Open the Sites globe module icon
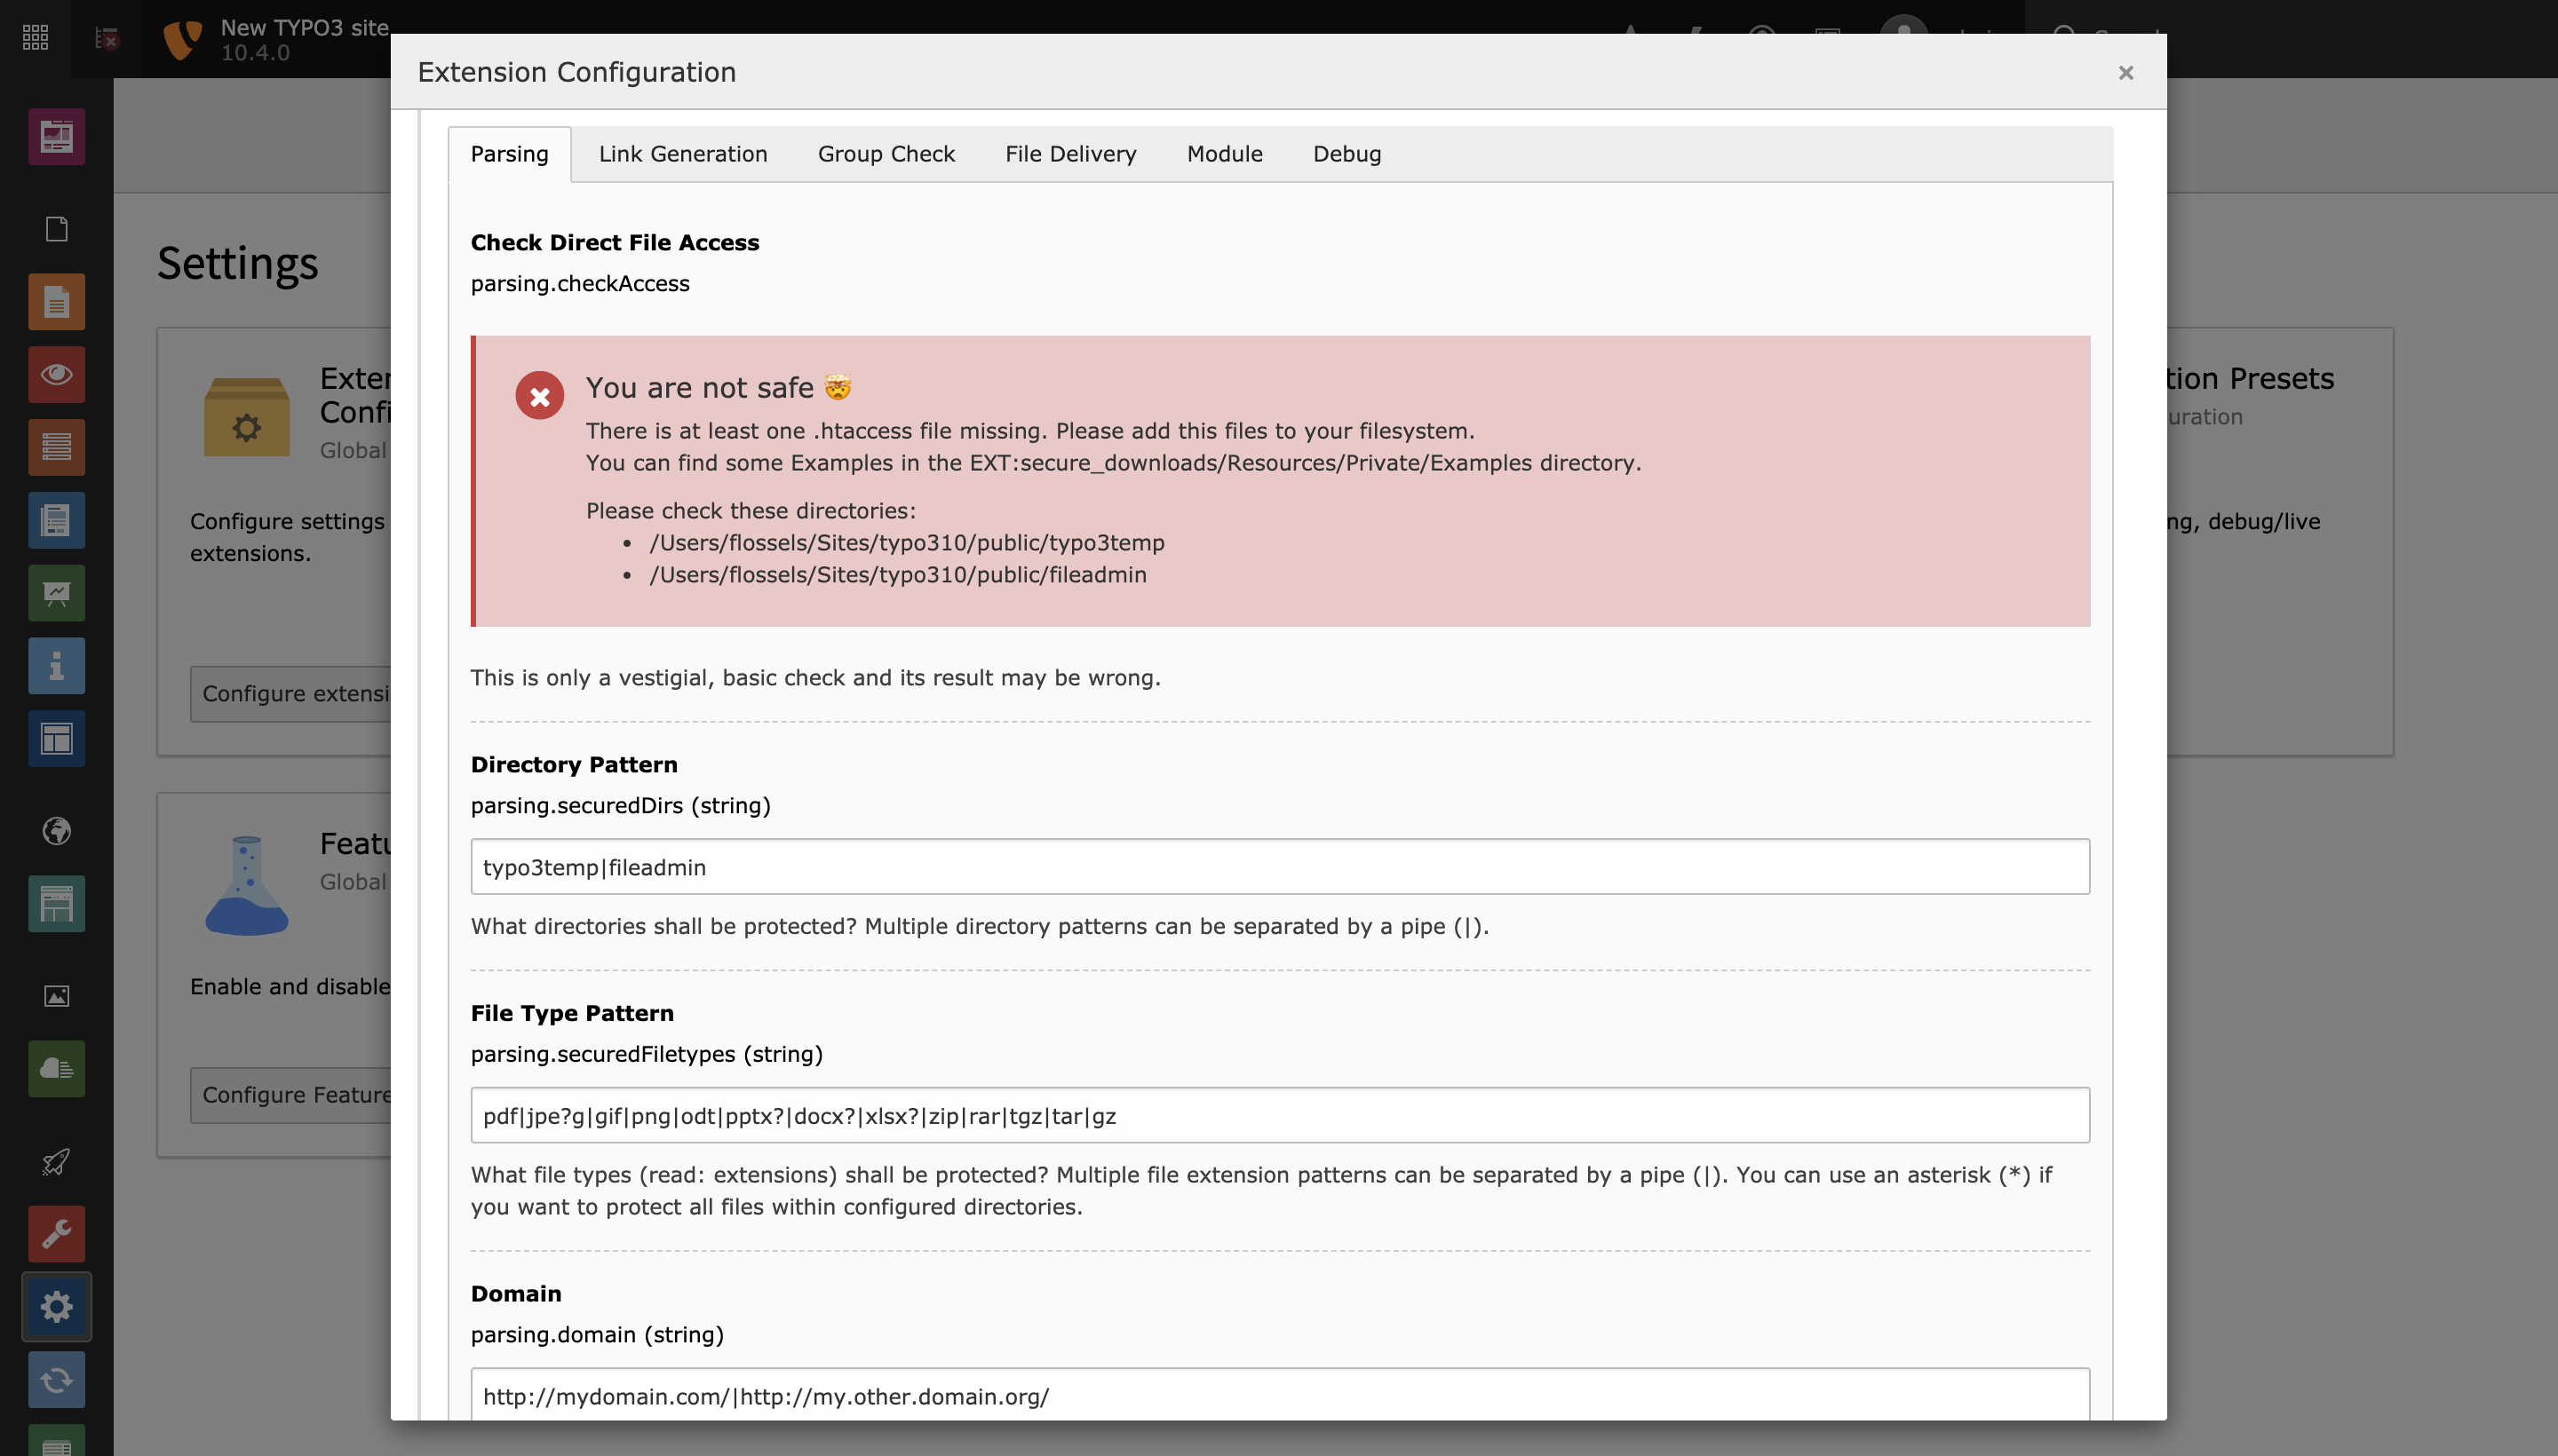This screenshot has width=2558, height=1456. tap(56, 831)
